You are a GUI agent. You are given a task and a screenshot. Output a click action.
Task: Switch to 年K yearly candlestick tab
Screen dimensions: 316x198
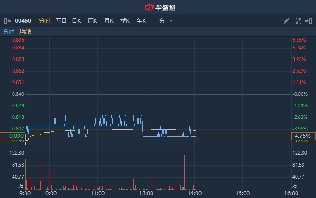point(141,21)
